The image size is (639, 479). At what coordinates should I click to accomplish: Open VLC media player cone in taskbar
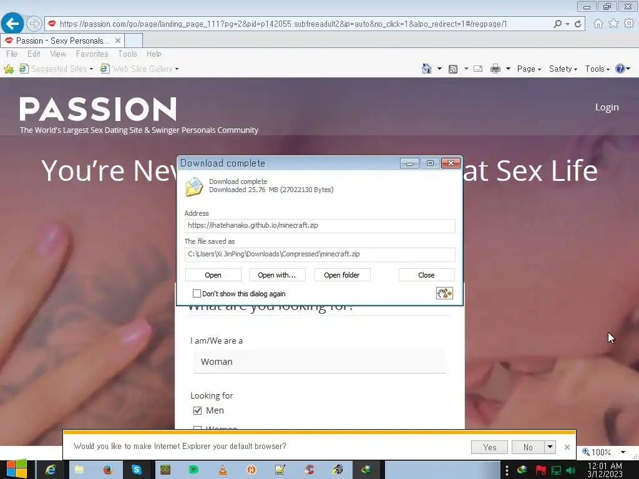(x=223, y=470)
